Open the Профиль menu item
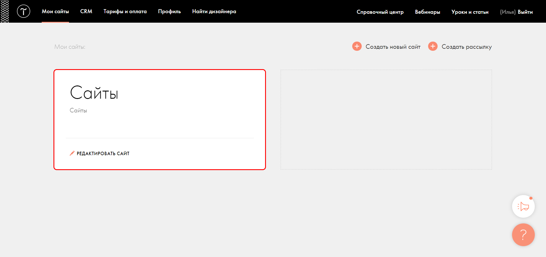Image resolution: width=546 pixels, height=257 pixels. (x=169, y=11)
